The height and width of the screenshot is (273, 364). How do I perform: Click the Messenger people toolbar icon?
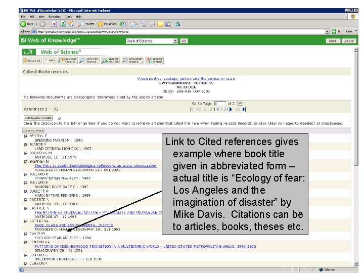click(177, 24)
